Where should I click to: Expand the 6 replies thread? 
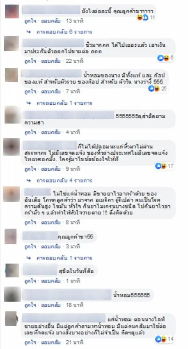point(64,32)
